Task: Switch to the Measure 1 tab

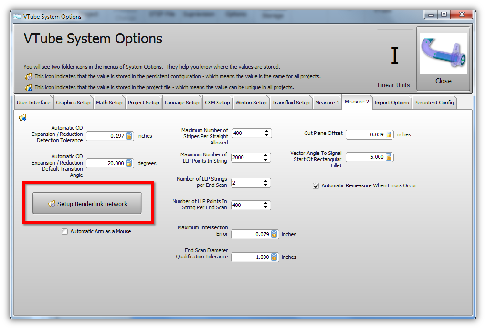Action: point(327,103)
